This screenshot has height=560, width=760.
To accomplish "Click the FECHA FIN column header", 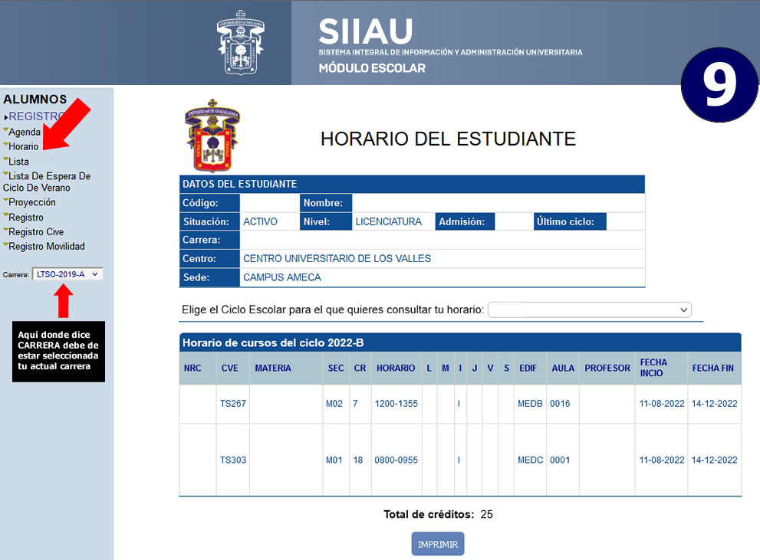I will click(713, 368).
